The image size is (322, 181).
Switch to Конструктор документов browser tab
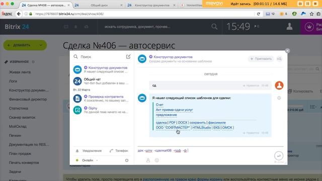click(x=152, y=5)
